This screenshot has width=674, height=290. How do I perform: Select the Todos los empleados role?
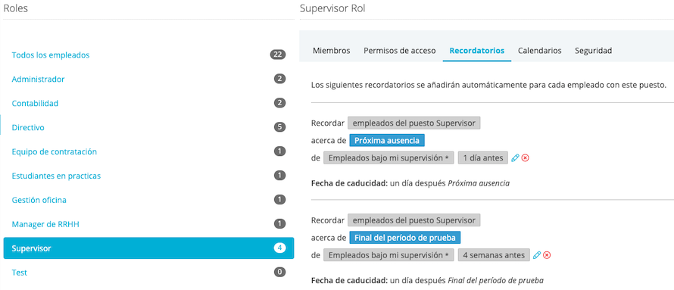pos(148,55)
